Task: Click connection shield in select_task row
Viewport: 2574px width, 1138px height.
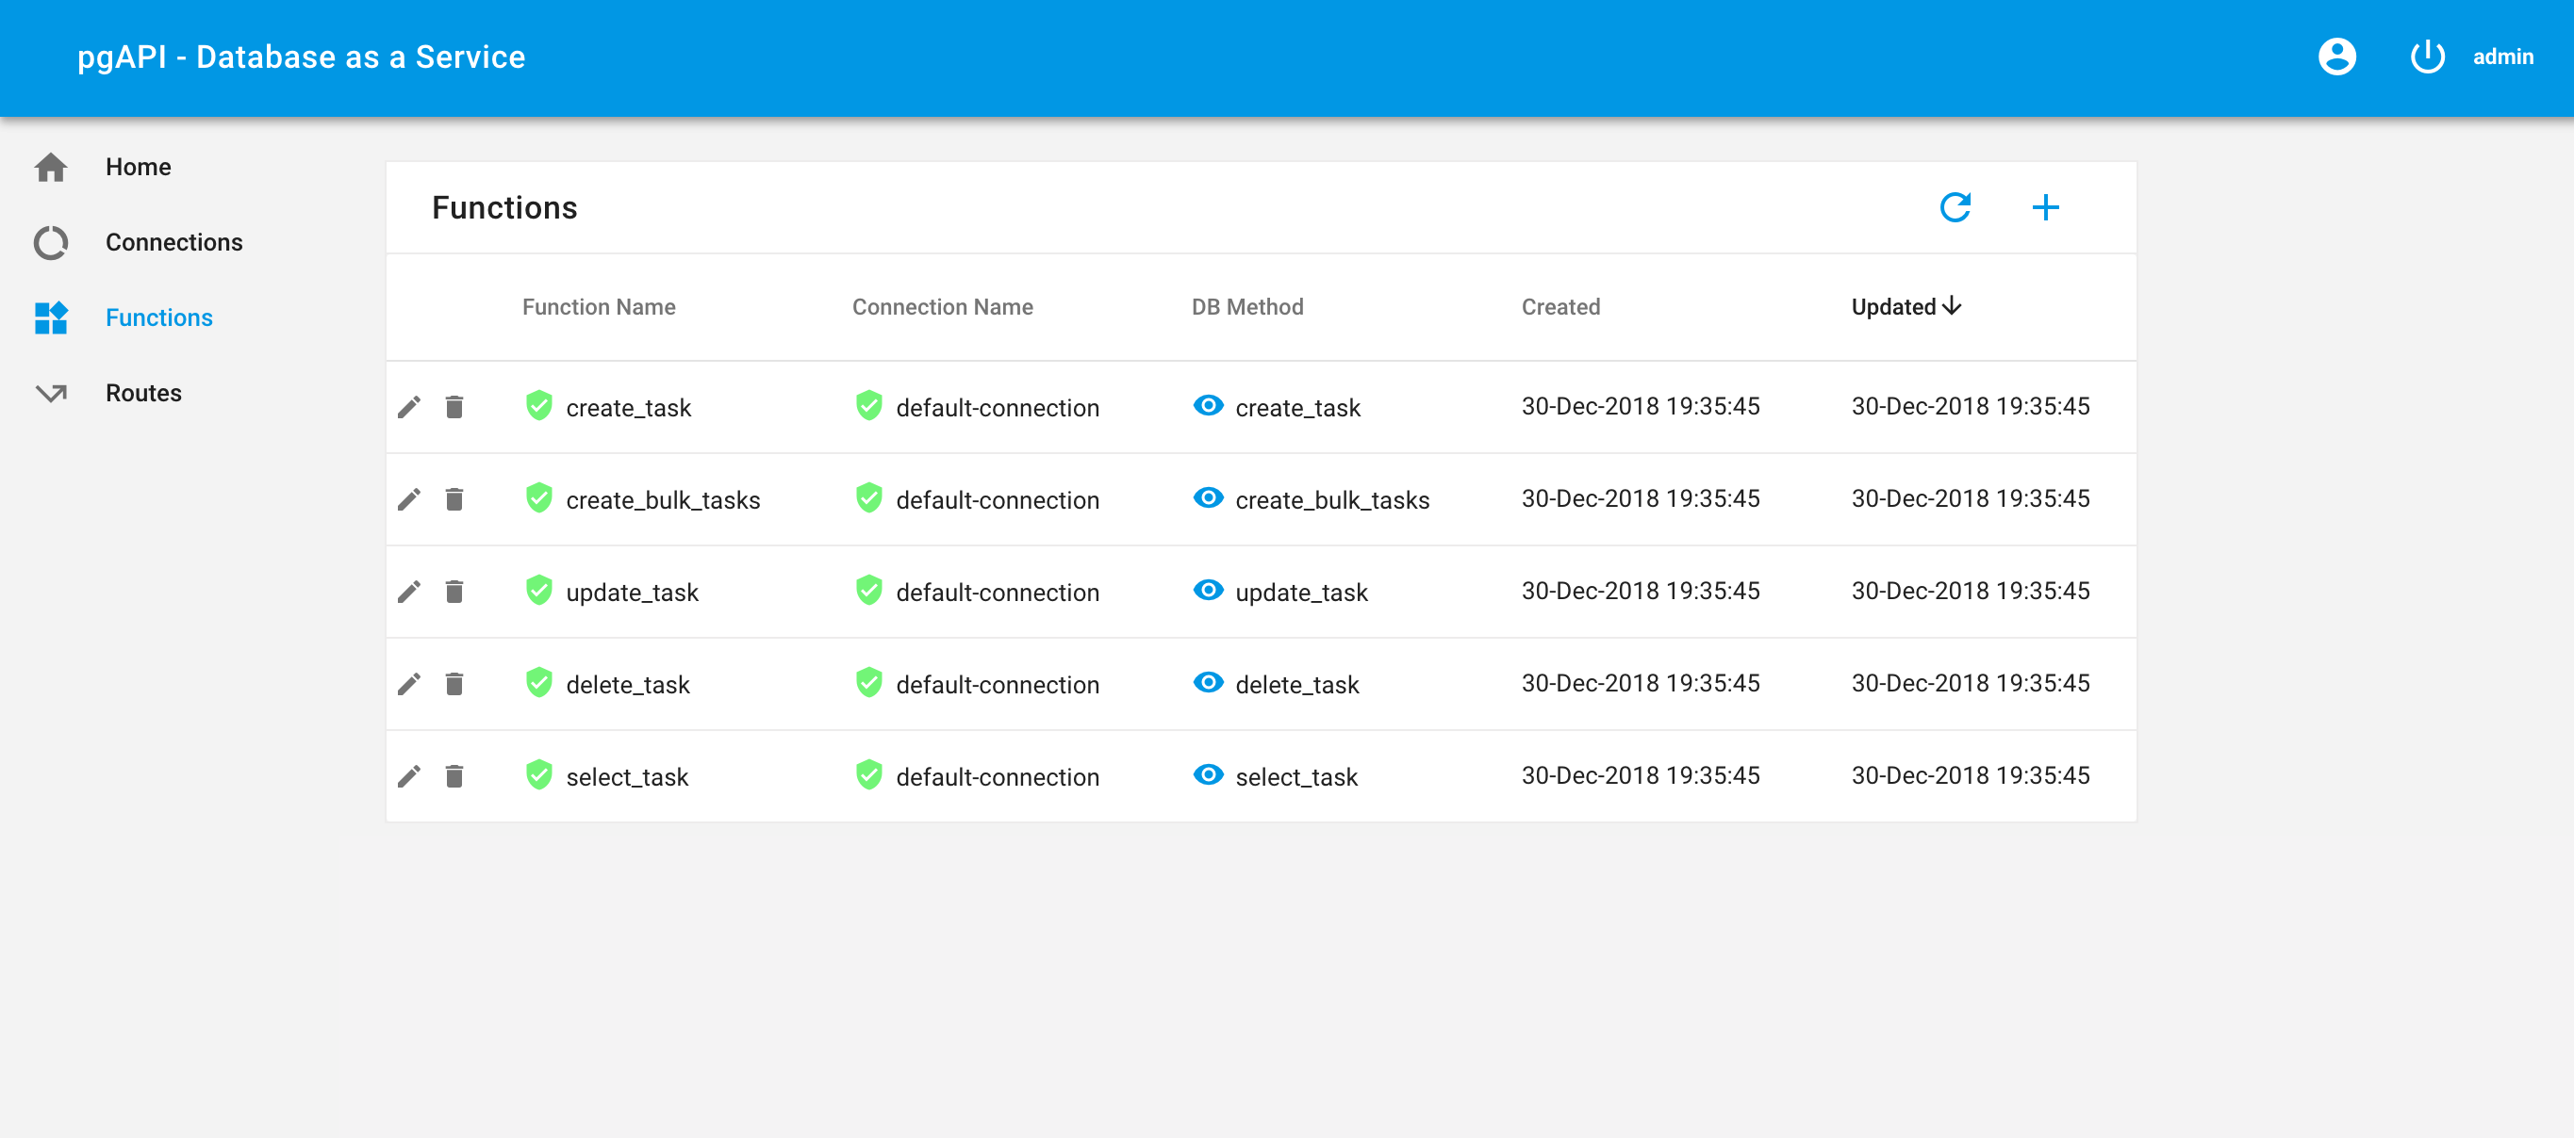Action: 869,774
